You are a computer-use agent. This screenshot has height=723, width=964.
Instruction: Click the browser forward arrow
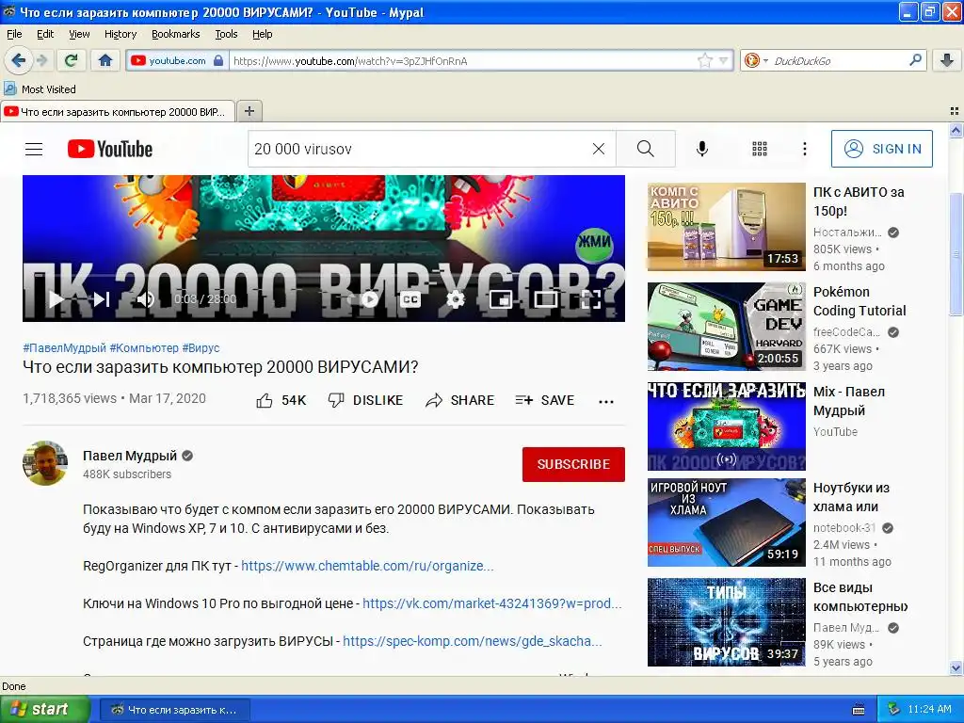pos(41,60)
